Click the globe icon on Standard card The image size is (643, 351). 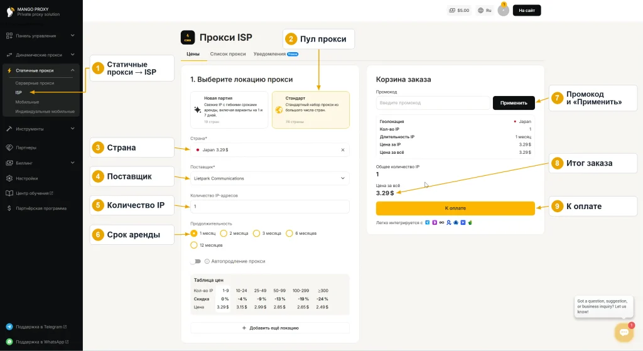click(x=279, y=109)
